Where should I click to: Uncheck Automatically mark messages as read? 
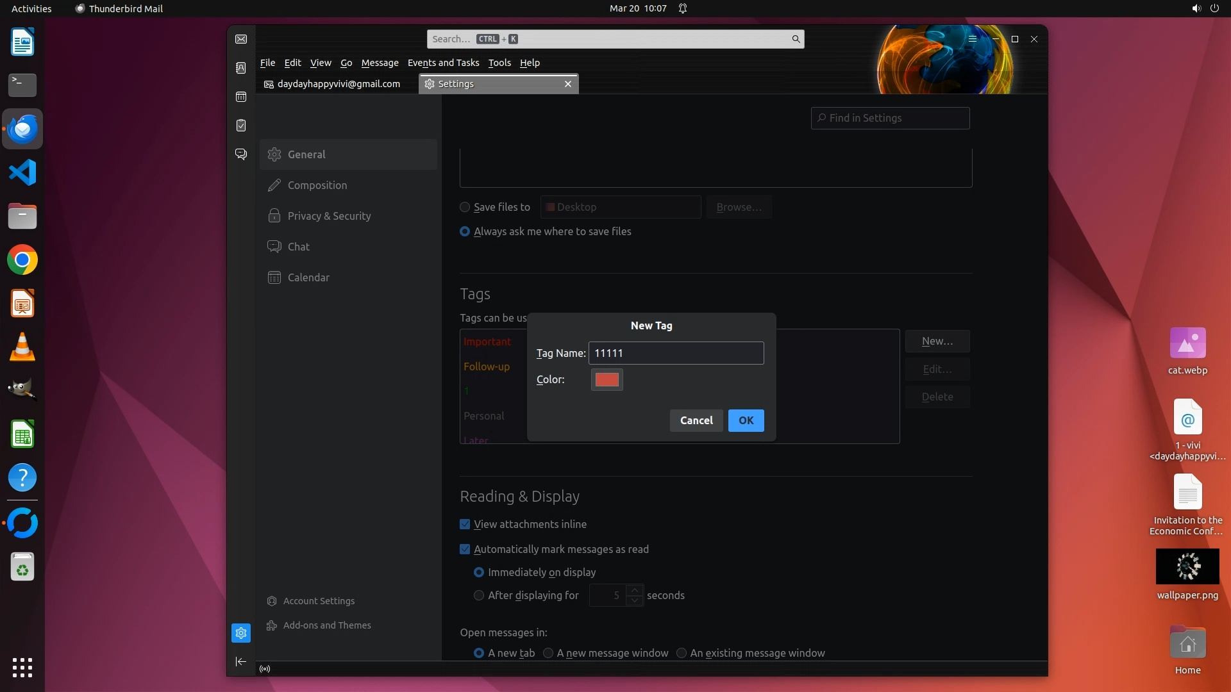[465, 549]
